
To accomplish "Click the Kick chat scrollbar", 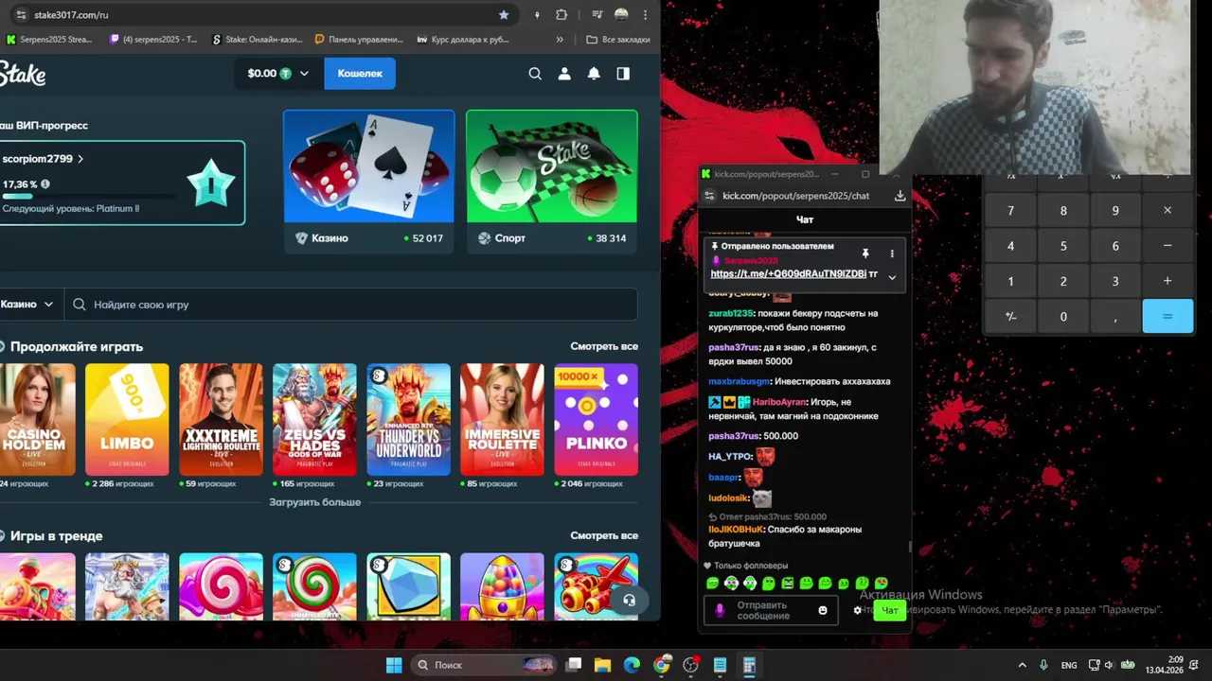I will 910,547.
